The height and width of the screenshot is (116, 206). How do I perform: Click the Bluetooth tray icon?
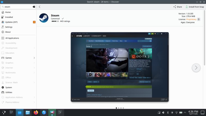(x=168, y=113)
